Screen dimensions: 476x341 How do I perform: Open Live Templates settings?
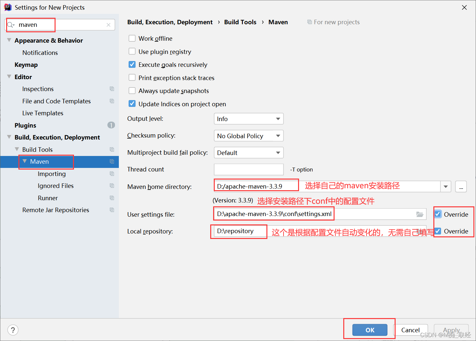click(x=43, y=113)
